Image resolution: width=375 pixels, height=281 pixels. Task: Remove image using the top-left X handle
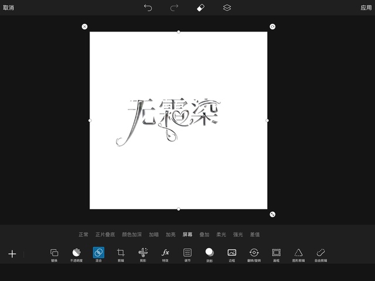point(84,26)
